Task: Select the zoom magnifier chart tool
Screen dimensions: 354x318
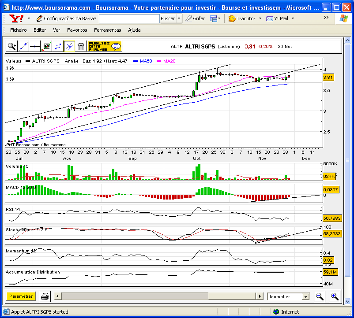Action: click(11, 46)
